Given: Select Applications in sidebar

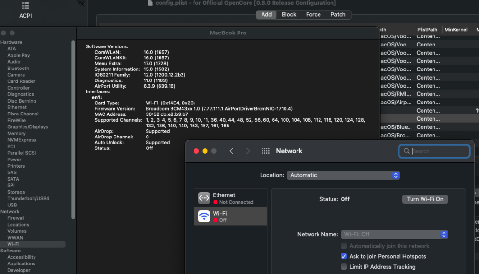Looking at the screenshot, I should click(21, 263).
